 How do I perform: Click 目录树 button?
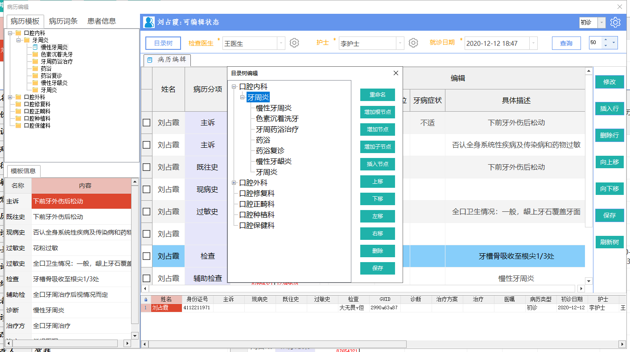click(163, 43)
